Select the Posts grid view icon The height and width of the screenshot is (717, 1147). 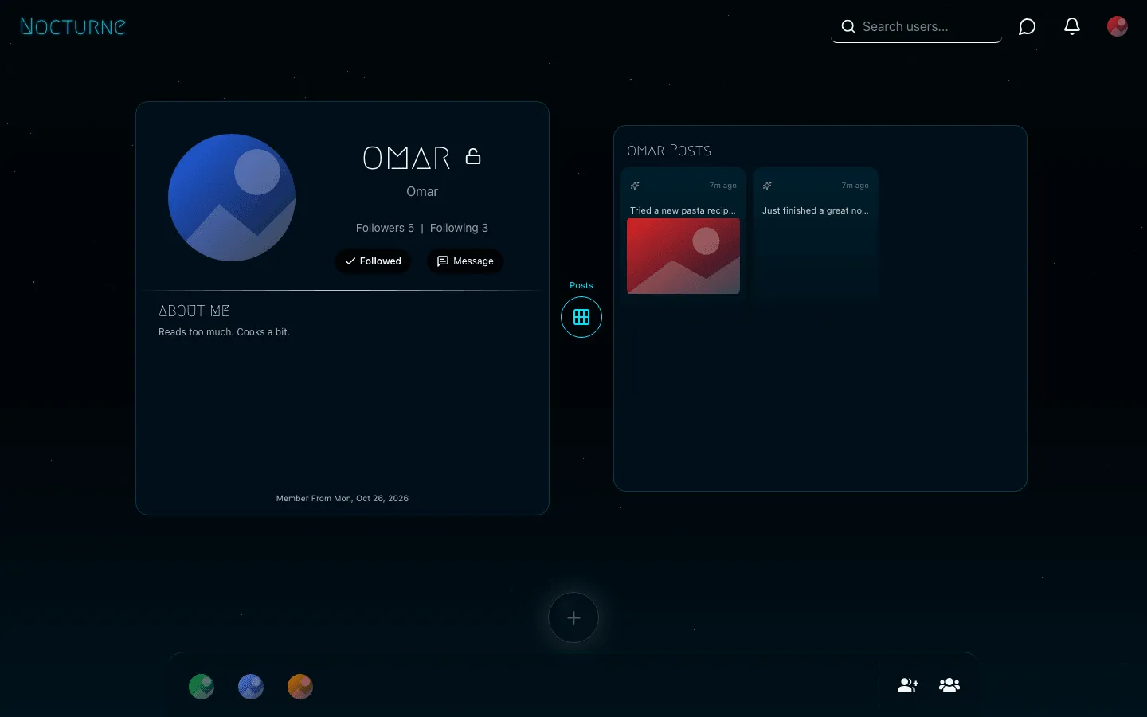tap(581, 317)
